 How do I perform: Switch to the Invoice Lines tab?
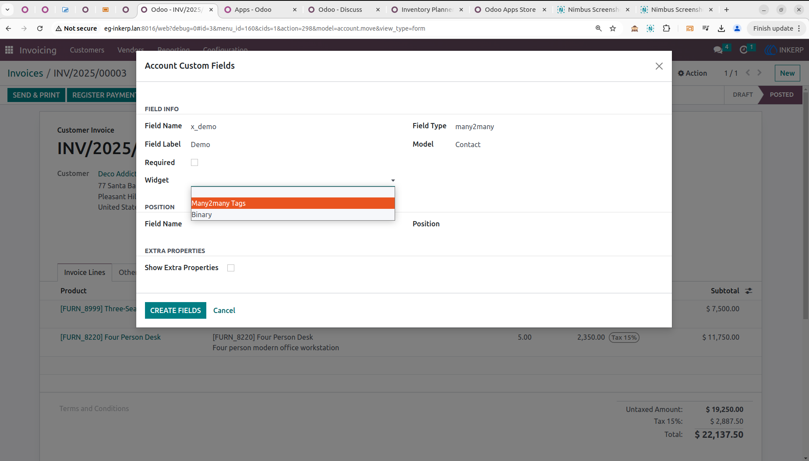coord(85,272)
